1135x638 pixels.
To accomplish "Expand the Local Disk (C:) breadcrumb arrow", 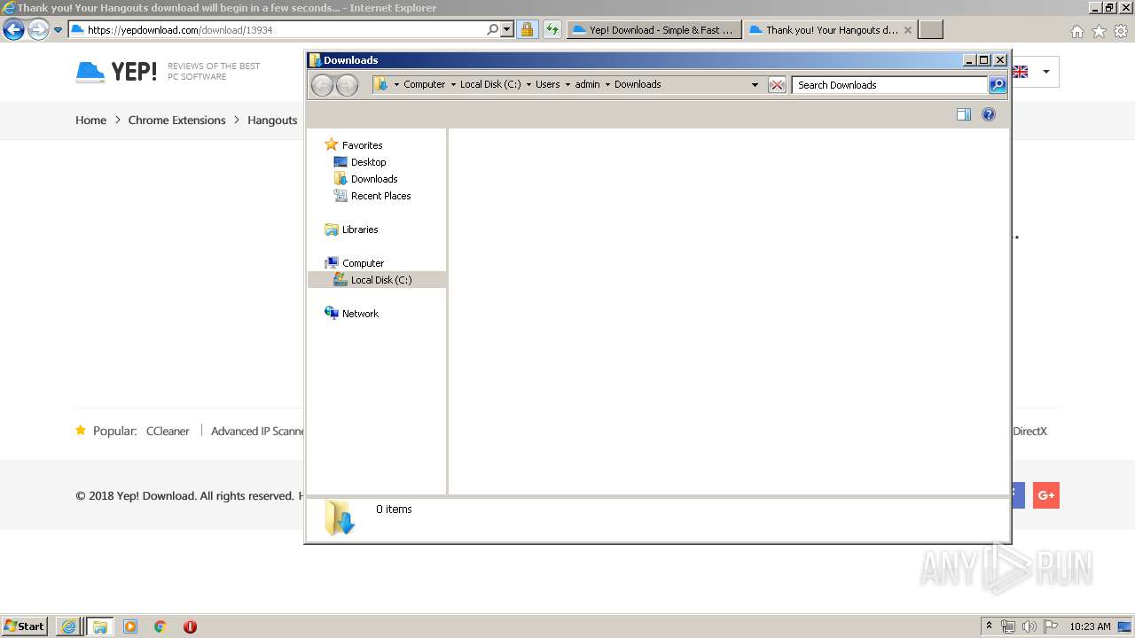I will [x=528, y=85].
